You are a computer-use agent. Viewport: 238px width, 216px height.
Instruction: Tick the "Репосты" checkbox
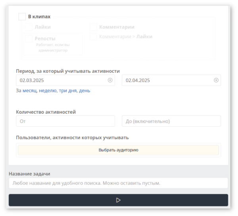pos(29,38)
